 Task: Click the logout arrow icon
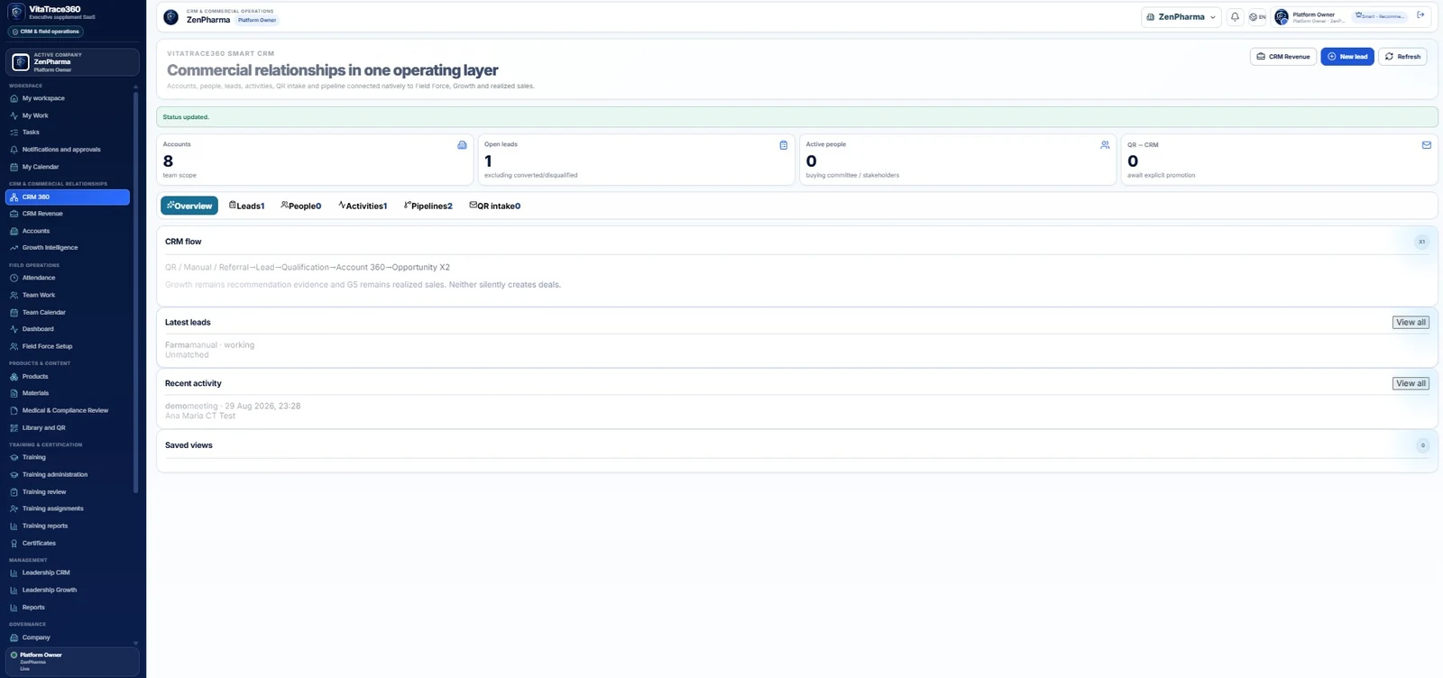(1420, 15)
